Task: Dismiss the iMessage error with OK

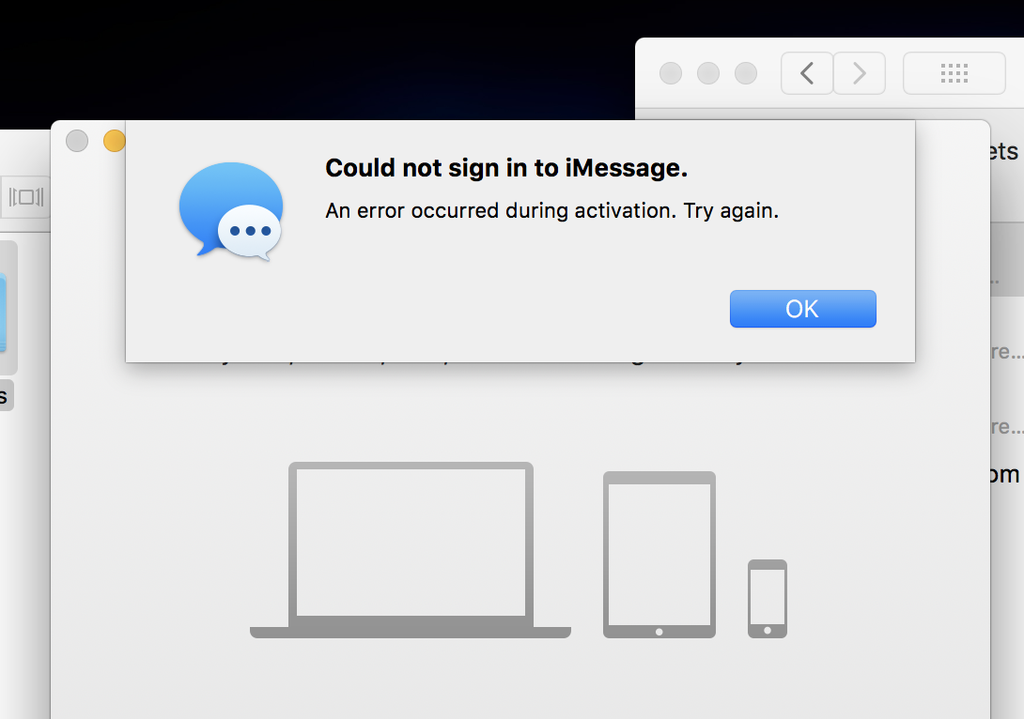Action: coord(802,309)
